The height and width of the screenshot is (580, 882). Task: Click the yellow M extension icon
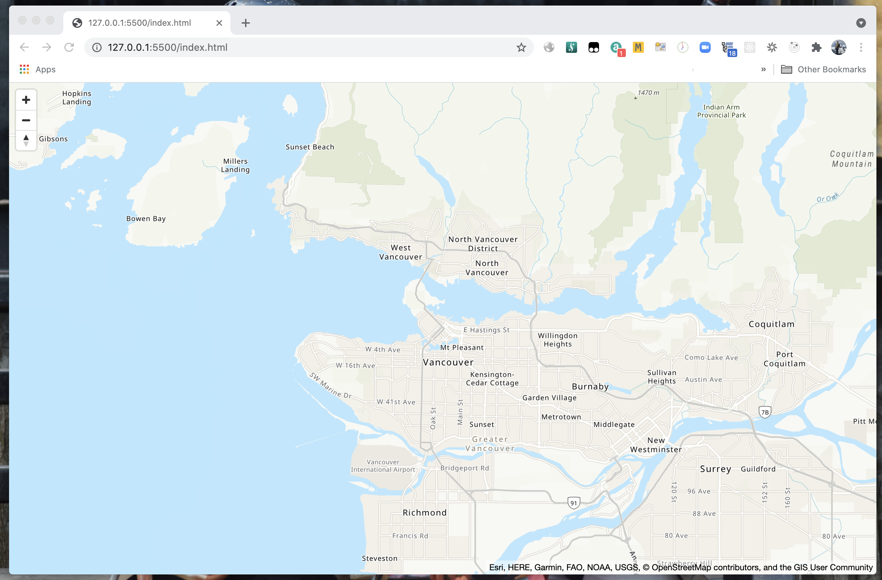pos(638,47)
